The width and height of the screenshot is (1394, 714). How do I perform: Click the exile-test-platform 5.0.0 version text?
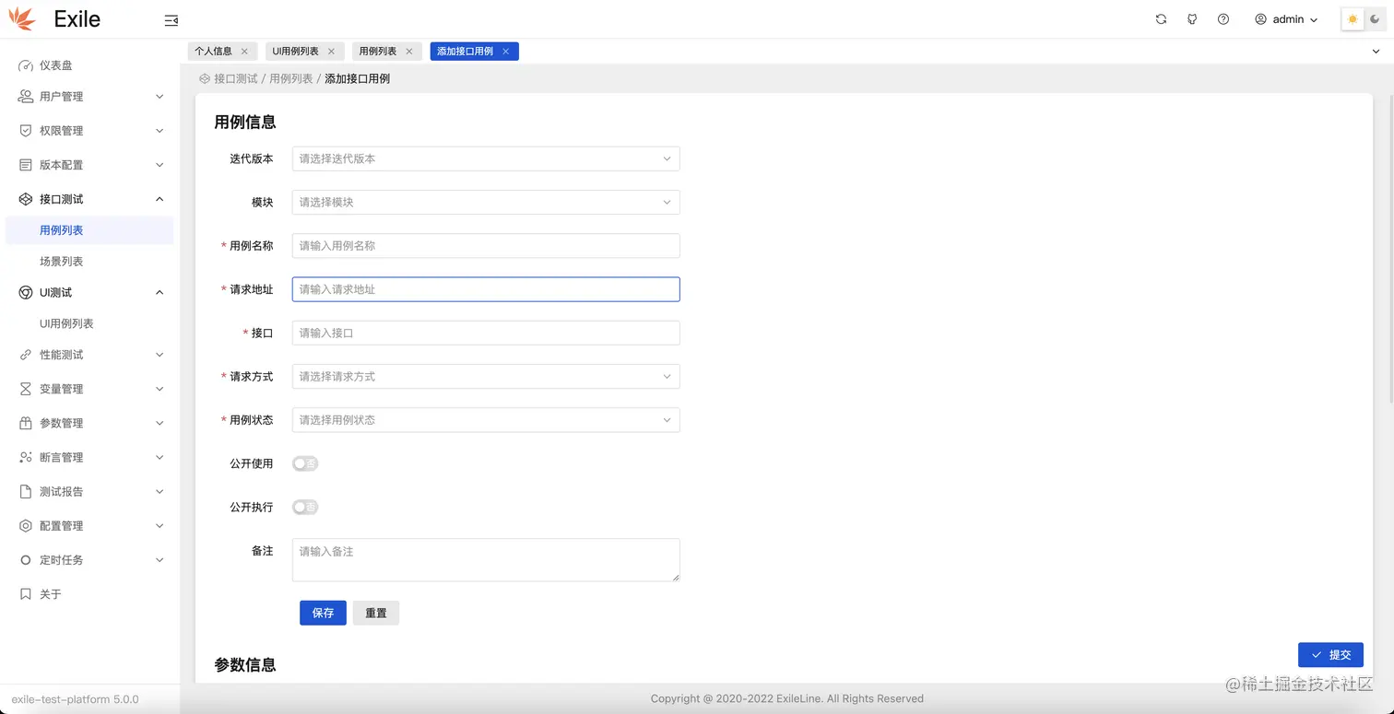(76, 699)
